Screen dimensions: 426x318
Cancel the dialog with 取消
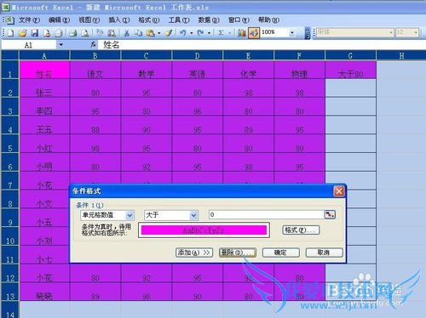(324, 253)
